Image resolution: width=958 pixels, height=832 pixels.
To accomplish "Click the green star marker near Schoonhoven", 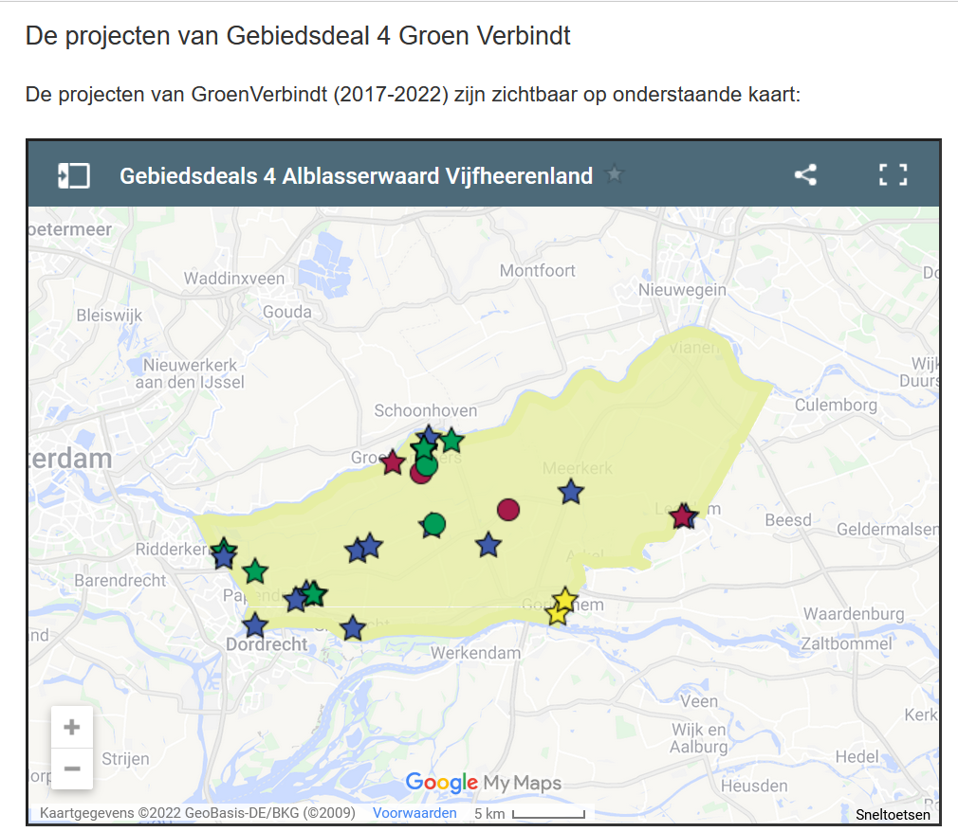I will point(451,441).
